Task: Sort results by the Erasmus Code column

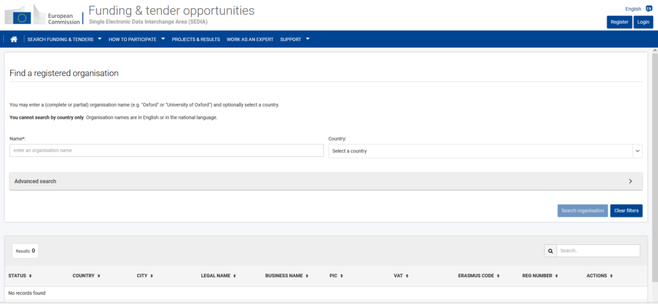Action: 479,276
